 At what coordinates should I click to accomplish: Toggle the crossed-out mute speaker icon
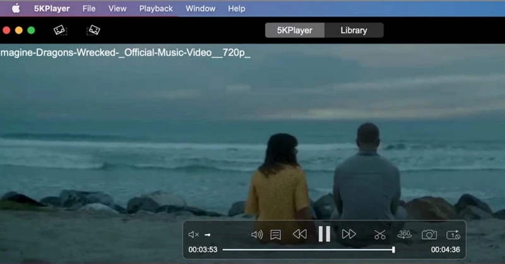(194, 234)
